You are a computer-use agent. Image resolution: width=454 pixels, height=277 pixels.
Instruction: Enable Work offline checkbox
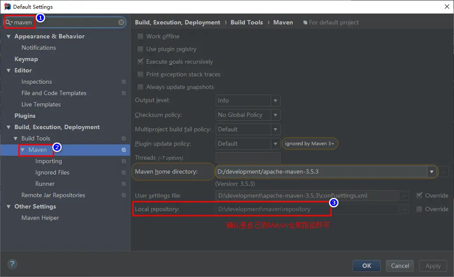(x=140, y=37)
